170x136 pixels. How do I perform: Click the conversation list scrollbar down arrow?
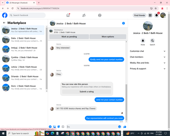click(x=47, y=91)
